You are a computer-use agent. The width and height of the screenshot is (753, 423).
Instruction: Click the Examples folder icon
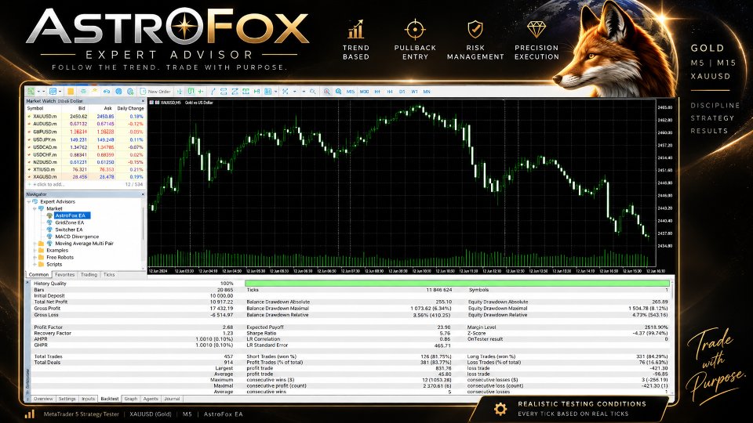[42, 251]
